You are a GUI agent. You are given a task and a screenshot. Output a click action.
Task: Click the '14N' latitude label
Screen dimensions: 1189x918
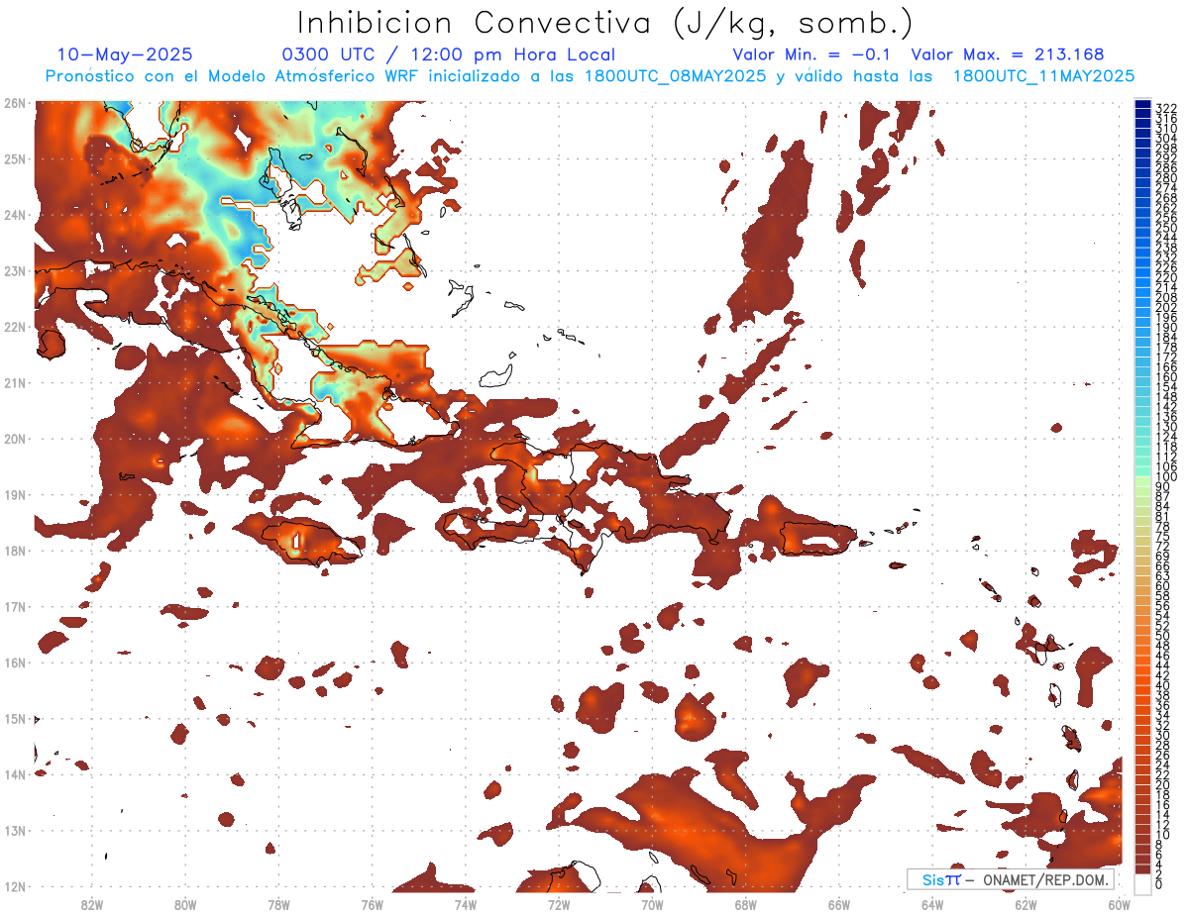15,774
